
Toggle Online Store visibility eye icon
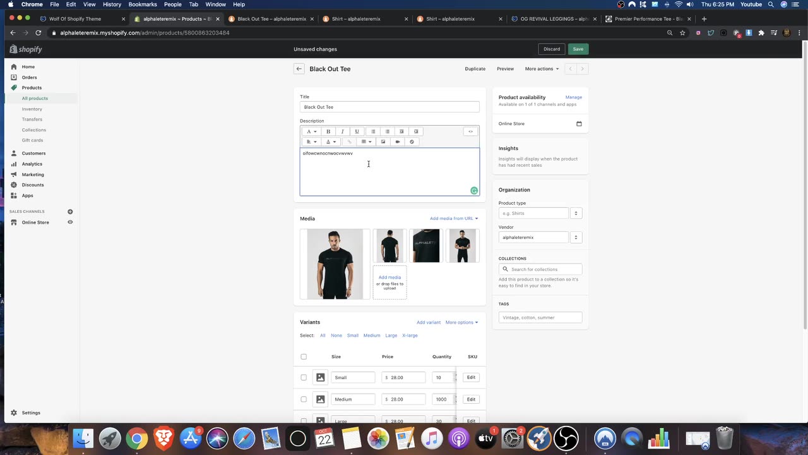point(70,222)
